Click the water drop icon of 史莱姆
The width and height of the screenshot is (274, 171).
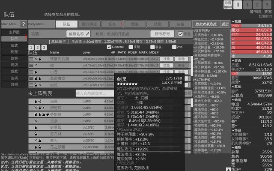[x=36, y=127]
